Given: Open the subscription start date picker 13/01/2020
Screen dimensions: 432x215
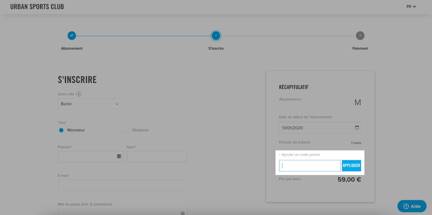Looking at the screenshot, I should pyautogui.click(x=320, y=128).
